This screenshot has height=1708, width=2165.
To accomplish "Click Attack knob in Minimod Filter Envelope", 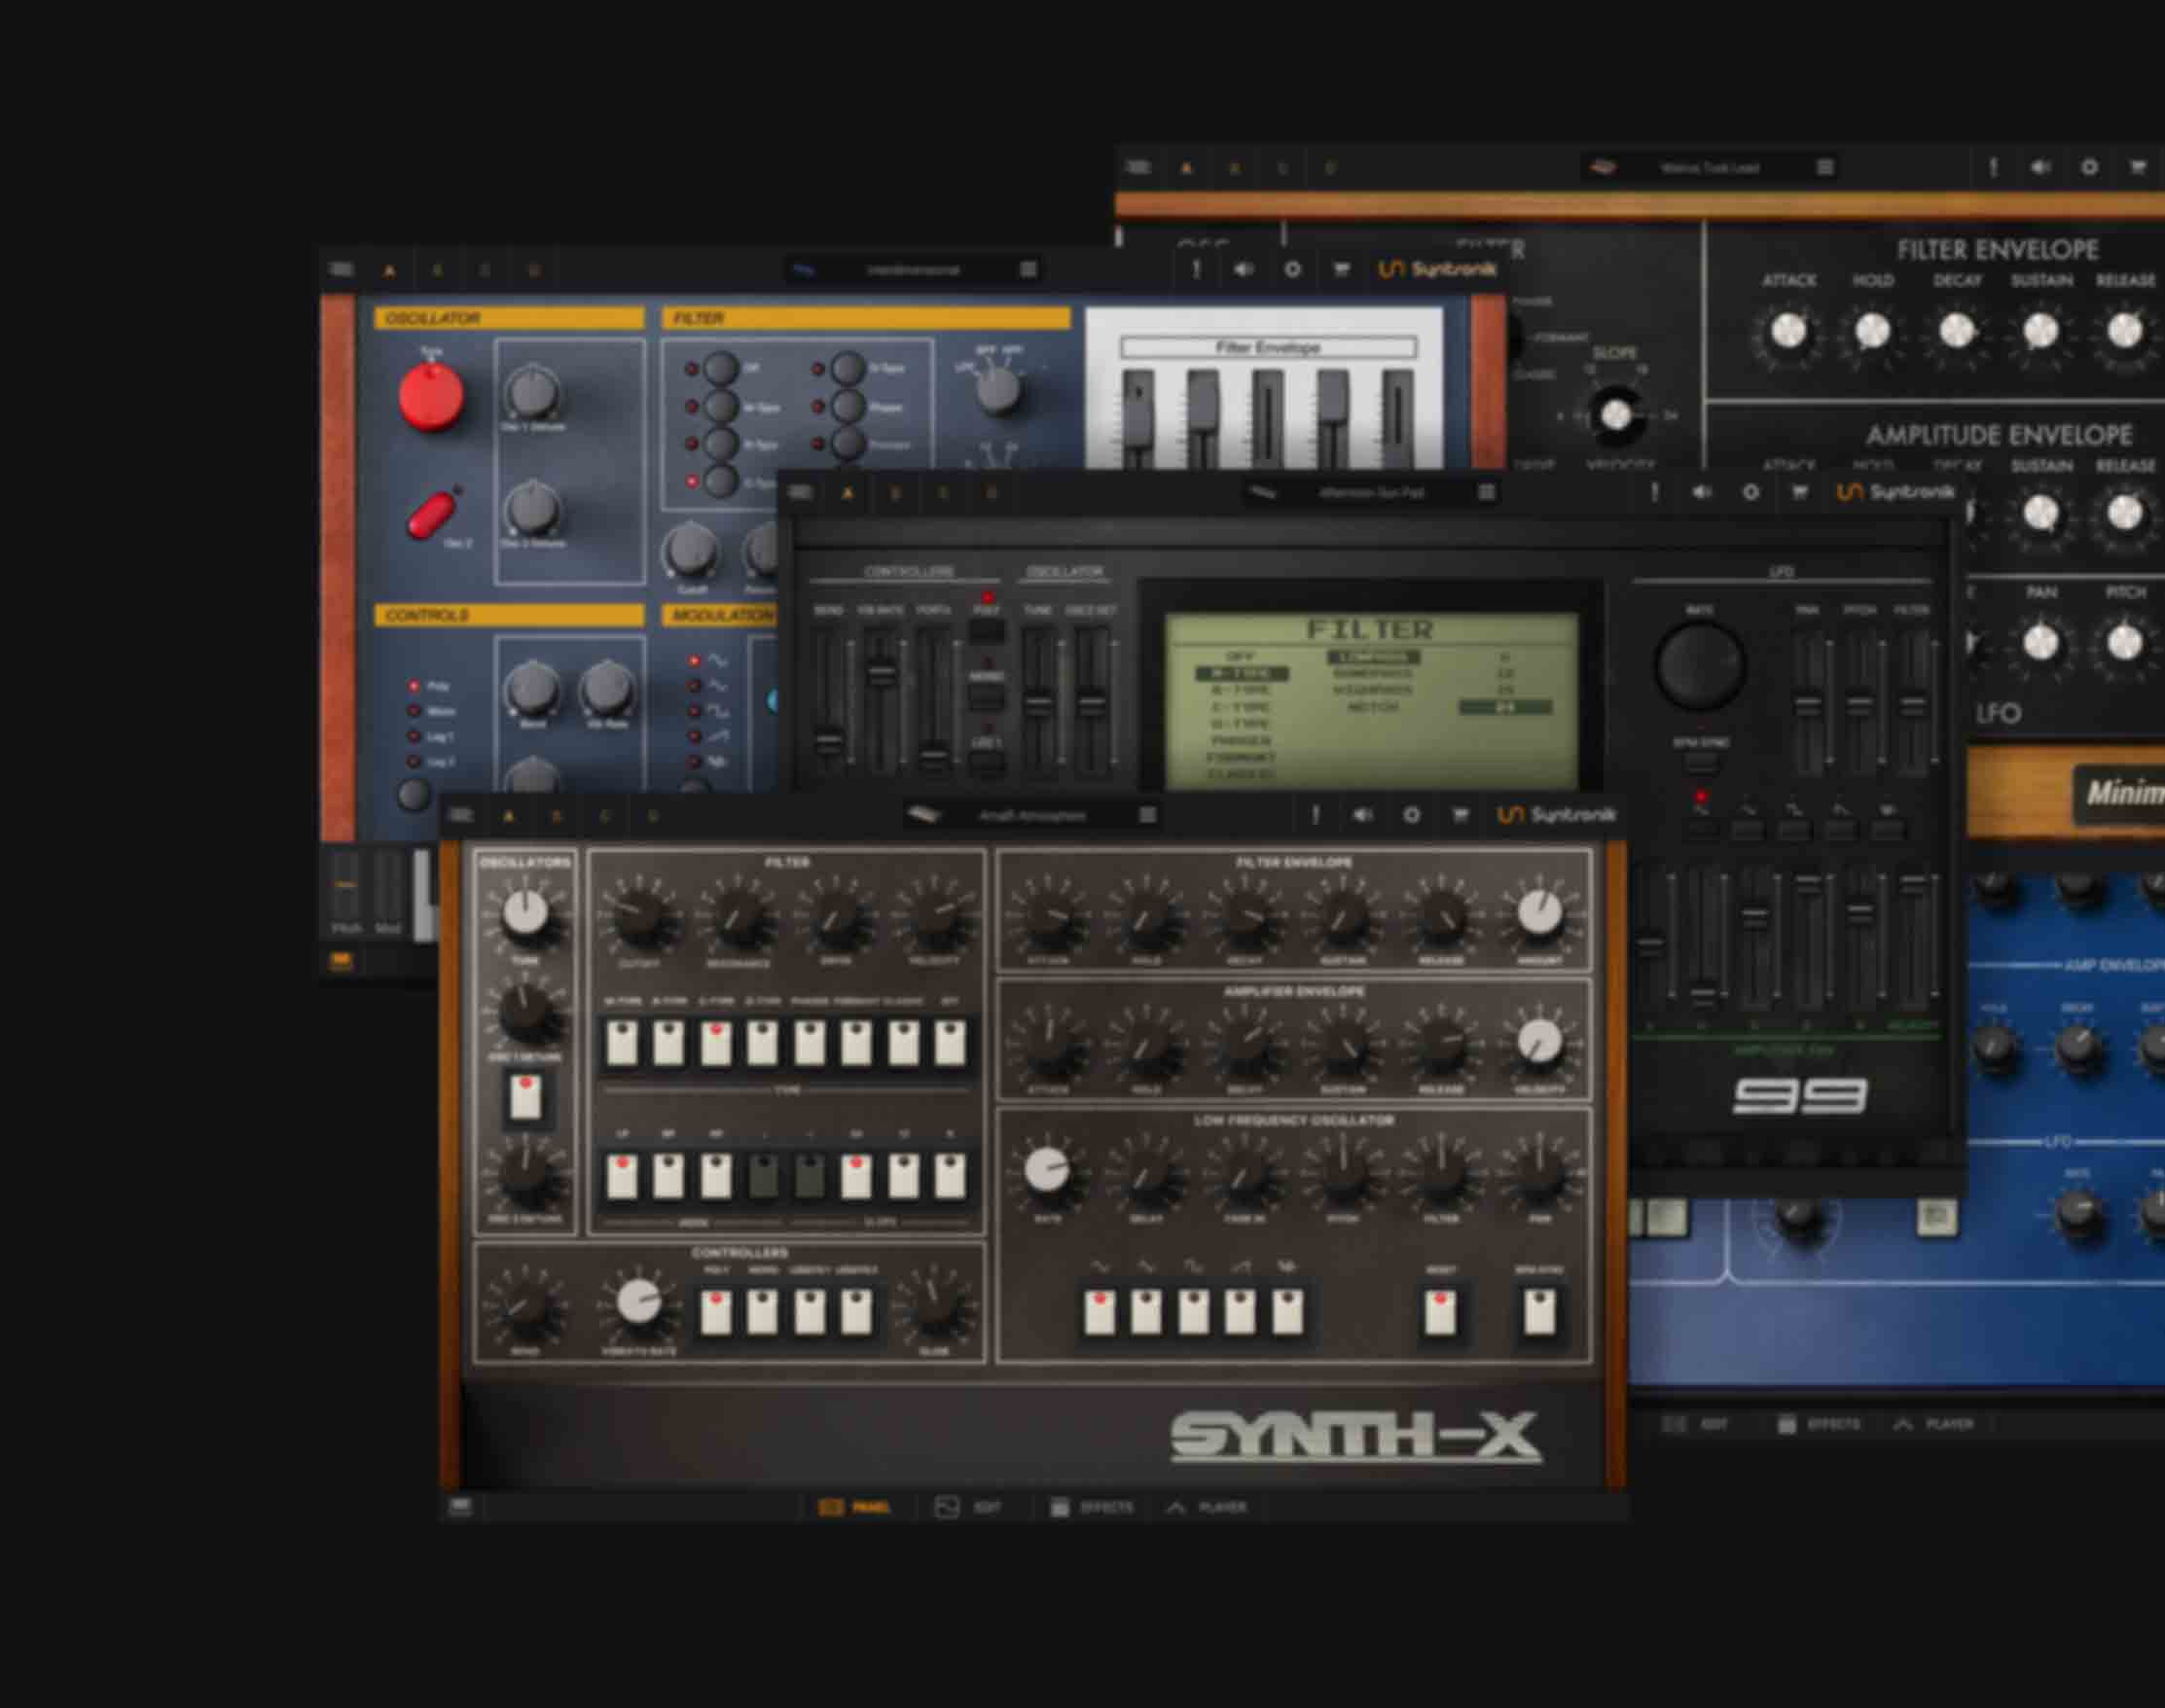I will (x=1787, y=331).
